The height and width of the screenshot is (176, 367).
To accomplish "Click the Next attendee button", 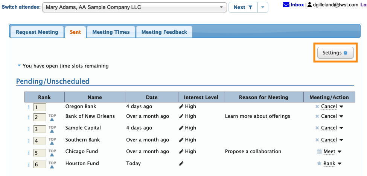I will click(x=243, y=7).
